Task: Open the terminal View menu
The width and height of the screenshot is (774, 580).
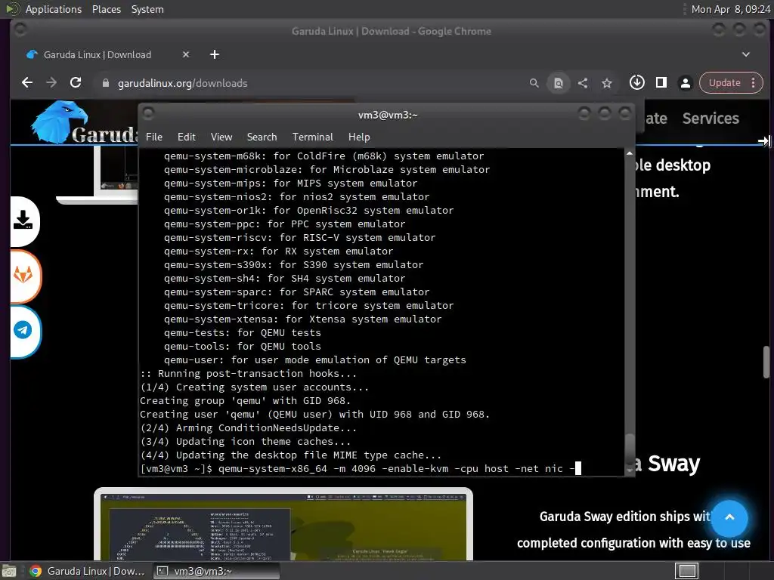Action: click(x=221, y=137)
